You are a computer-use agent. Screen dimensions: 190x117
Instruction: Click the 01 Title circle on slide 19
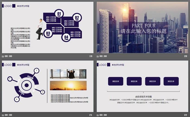59,14
